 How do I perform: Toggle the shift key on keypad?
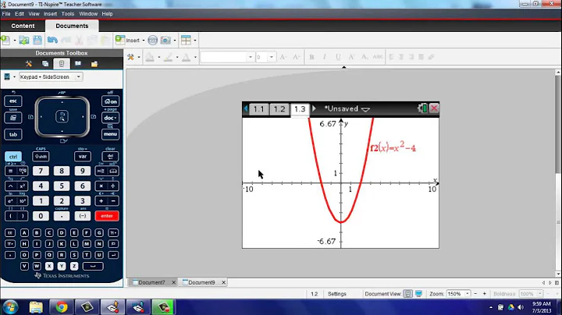(x=41, y=157)
